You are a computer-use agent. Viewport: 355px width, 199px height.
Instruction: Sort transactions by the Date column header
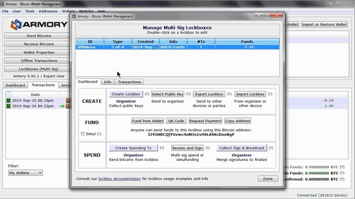click(35, 94)
